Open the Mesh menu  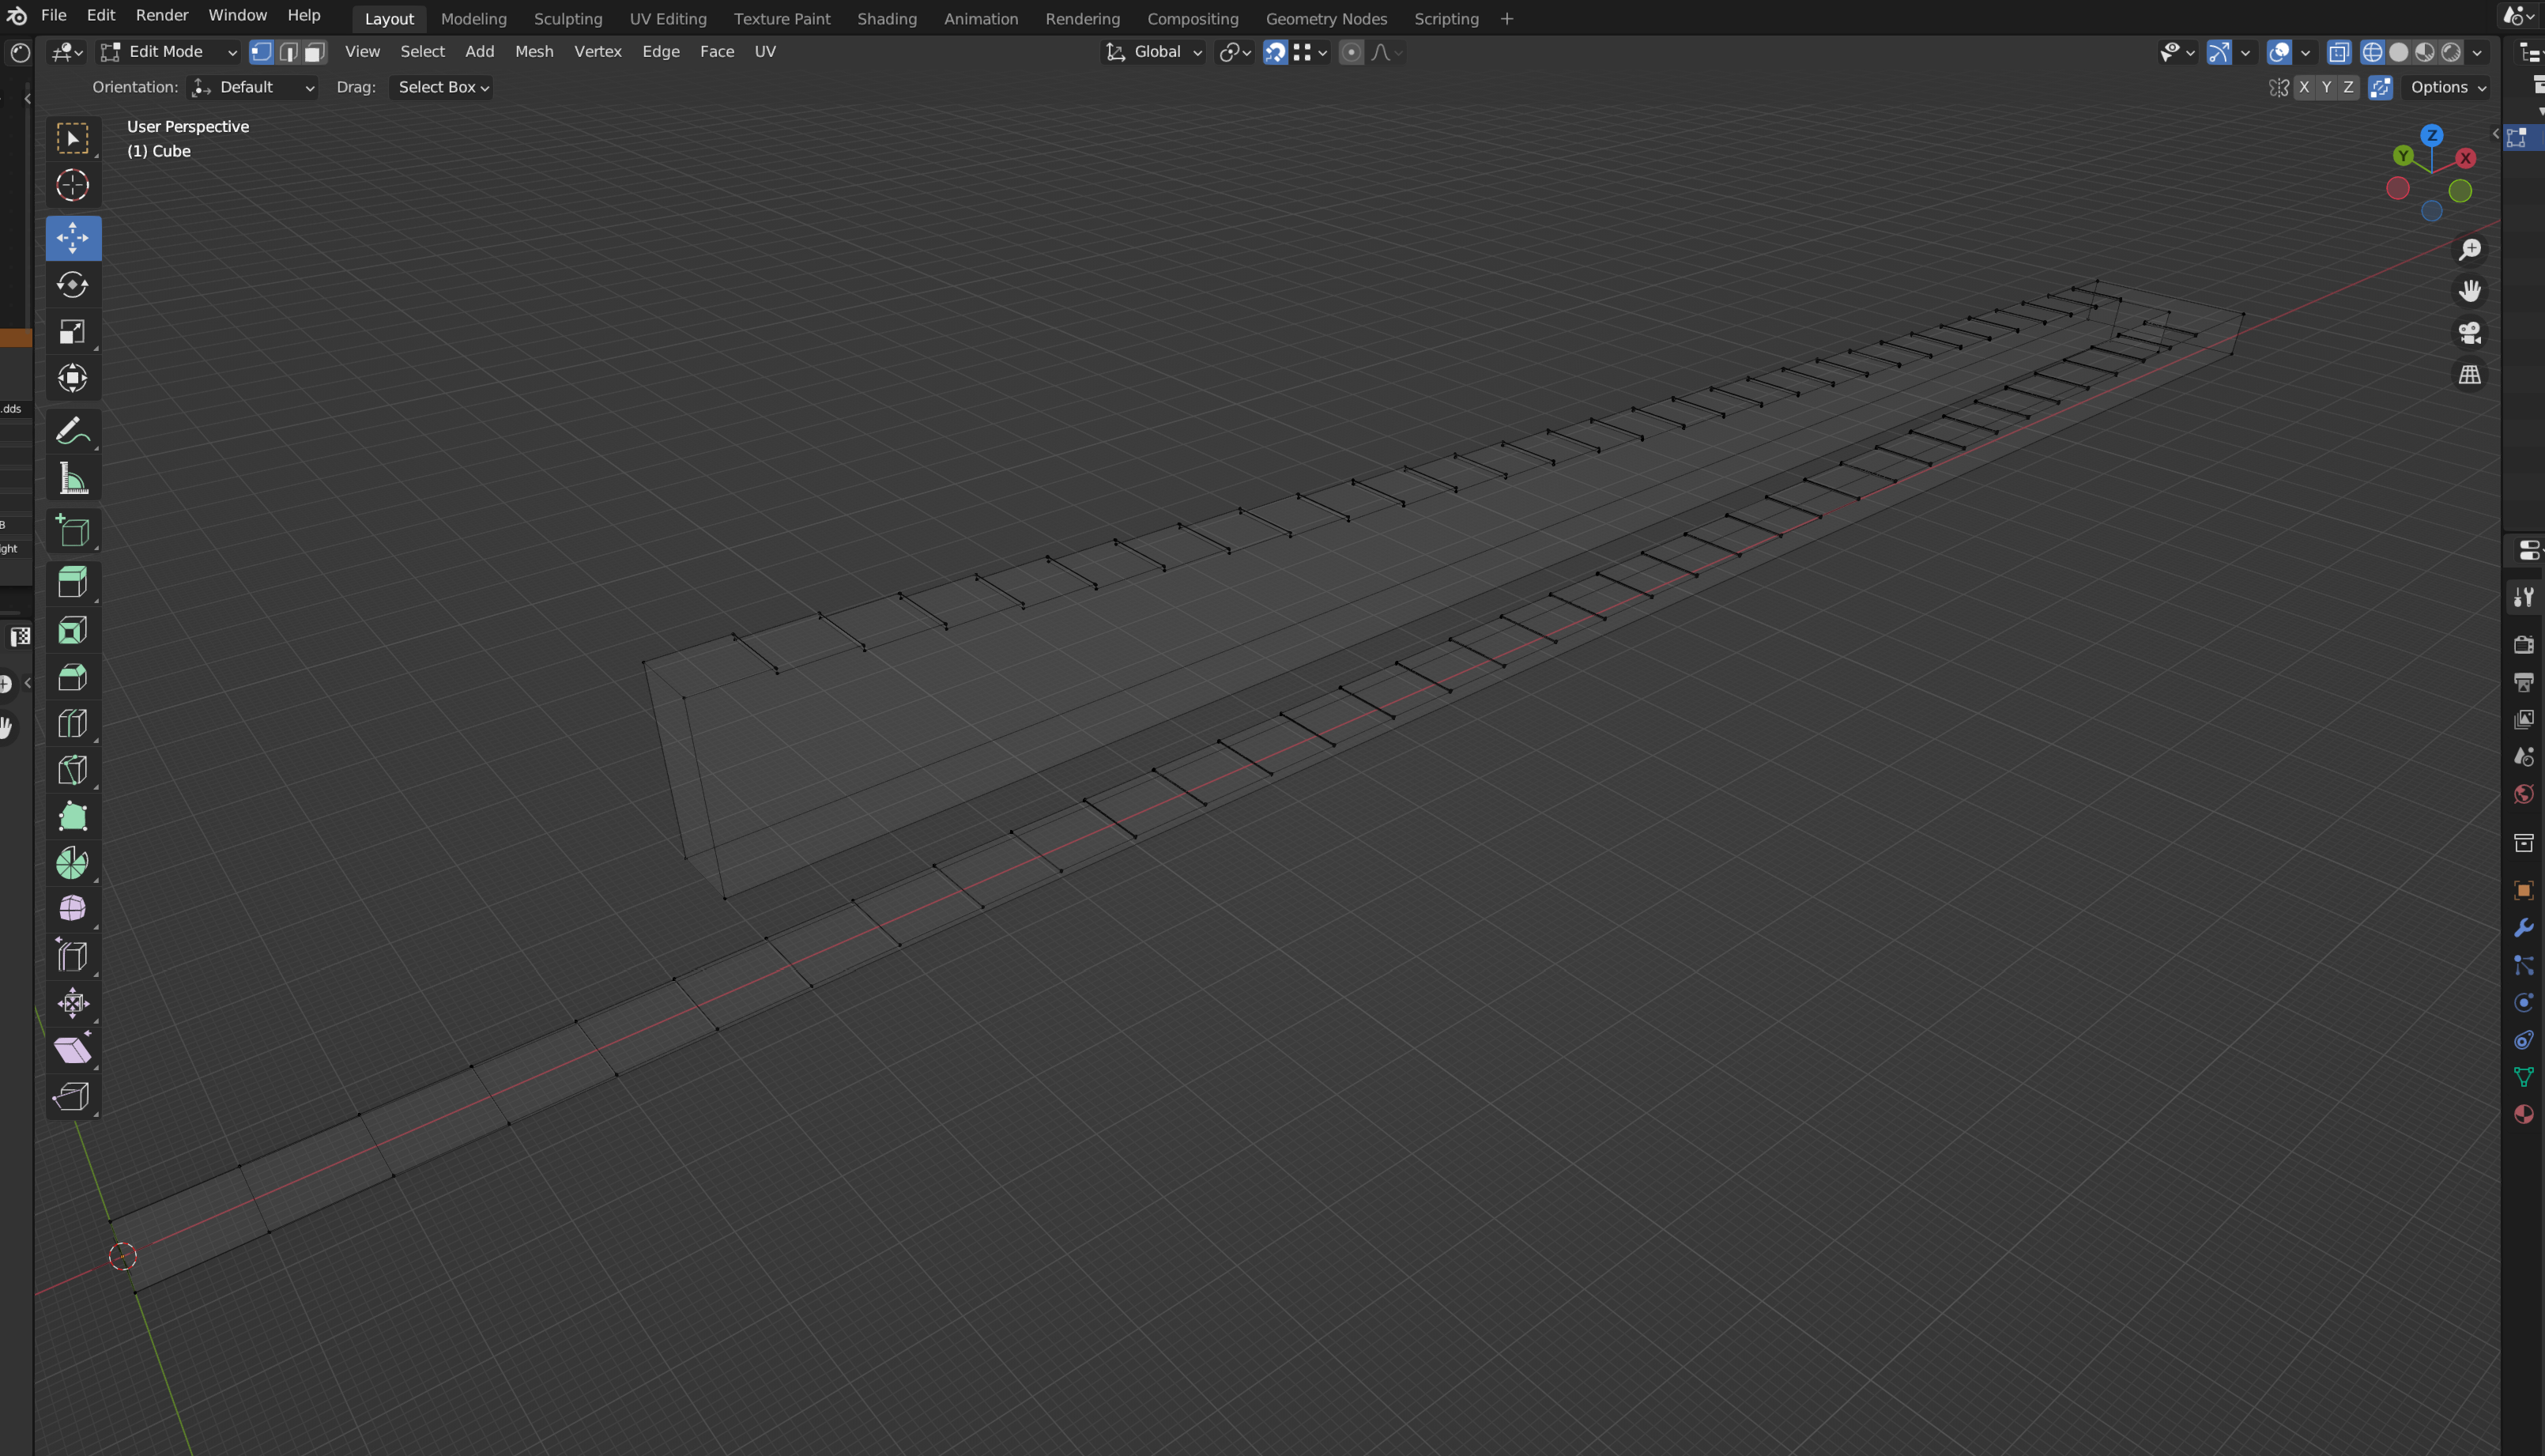(534, 52)
